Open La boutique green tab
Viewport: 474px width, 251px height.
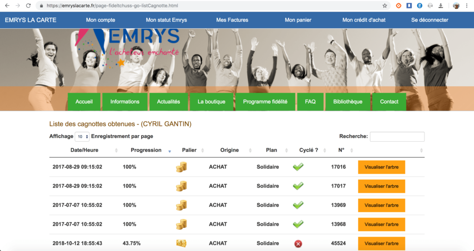[211, 101]
